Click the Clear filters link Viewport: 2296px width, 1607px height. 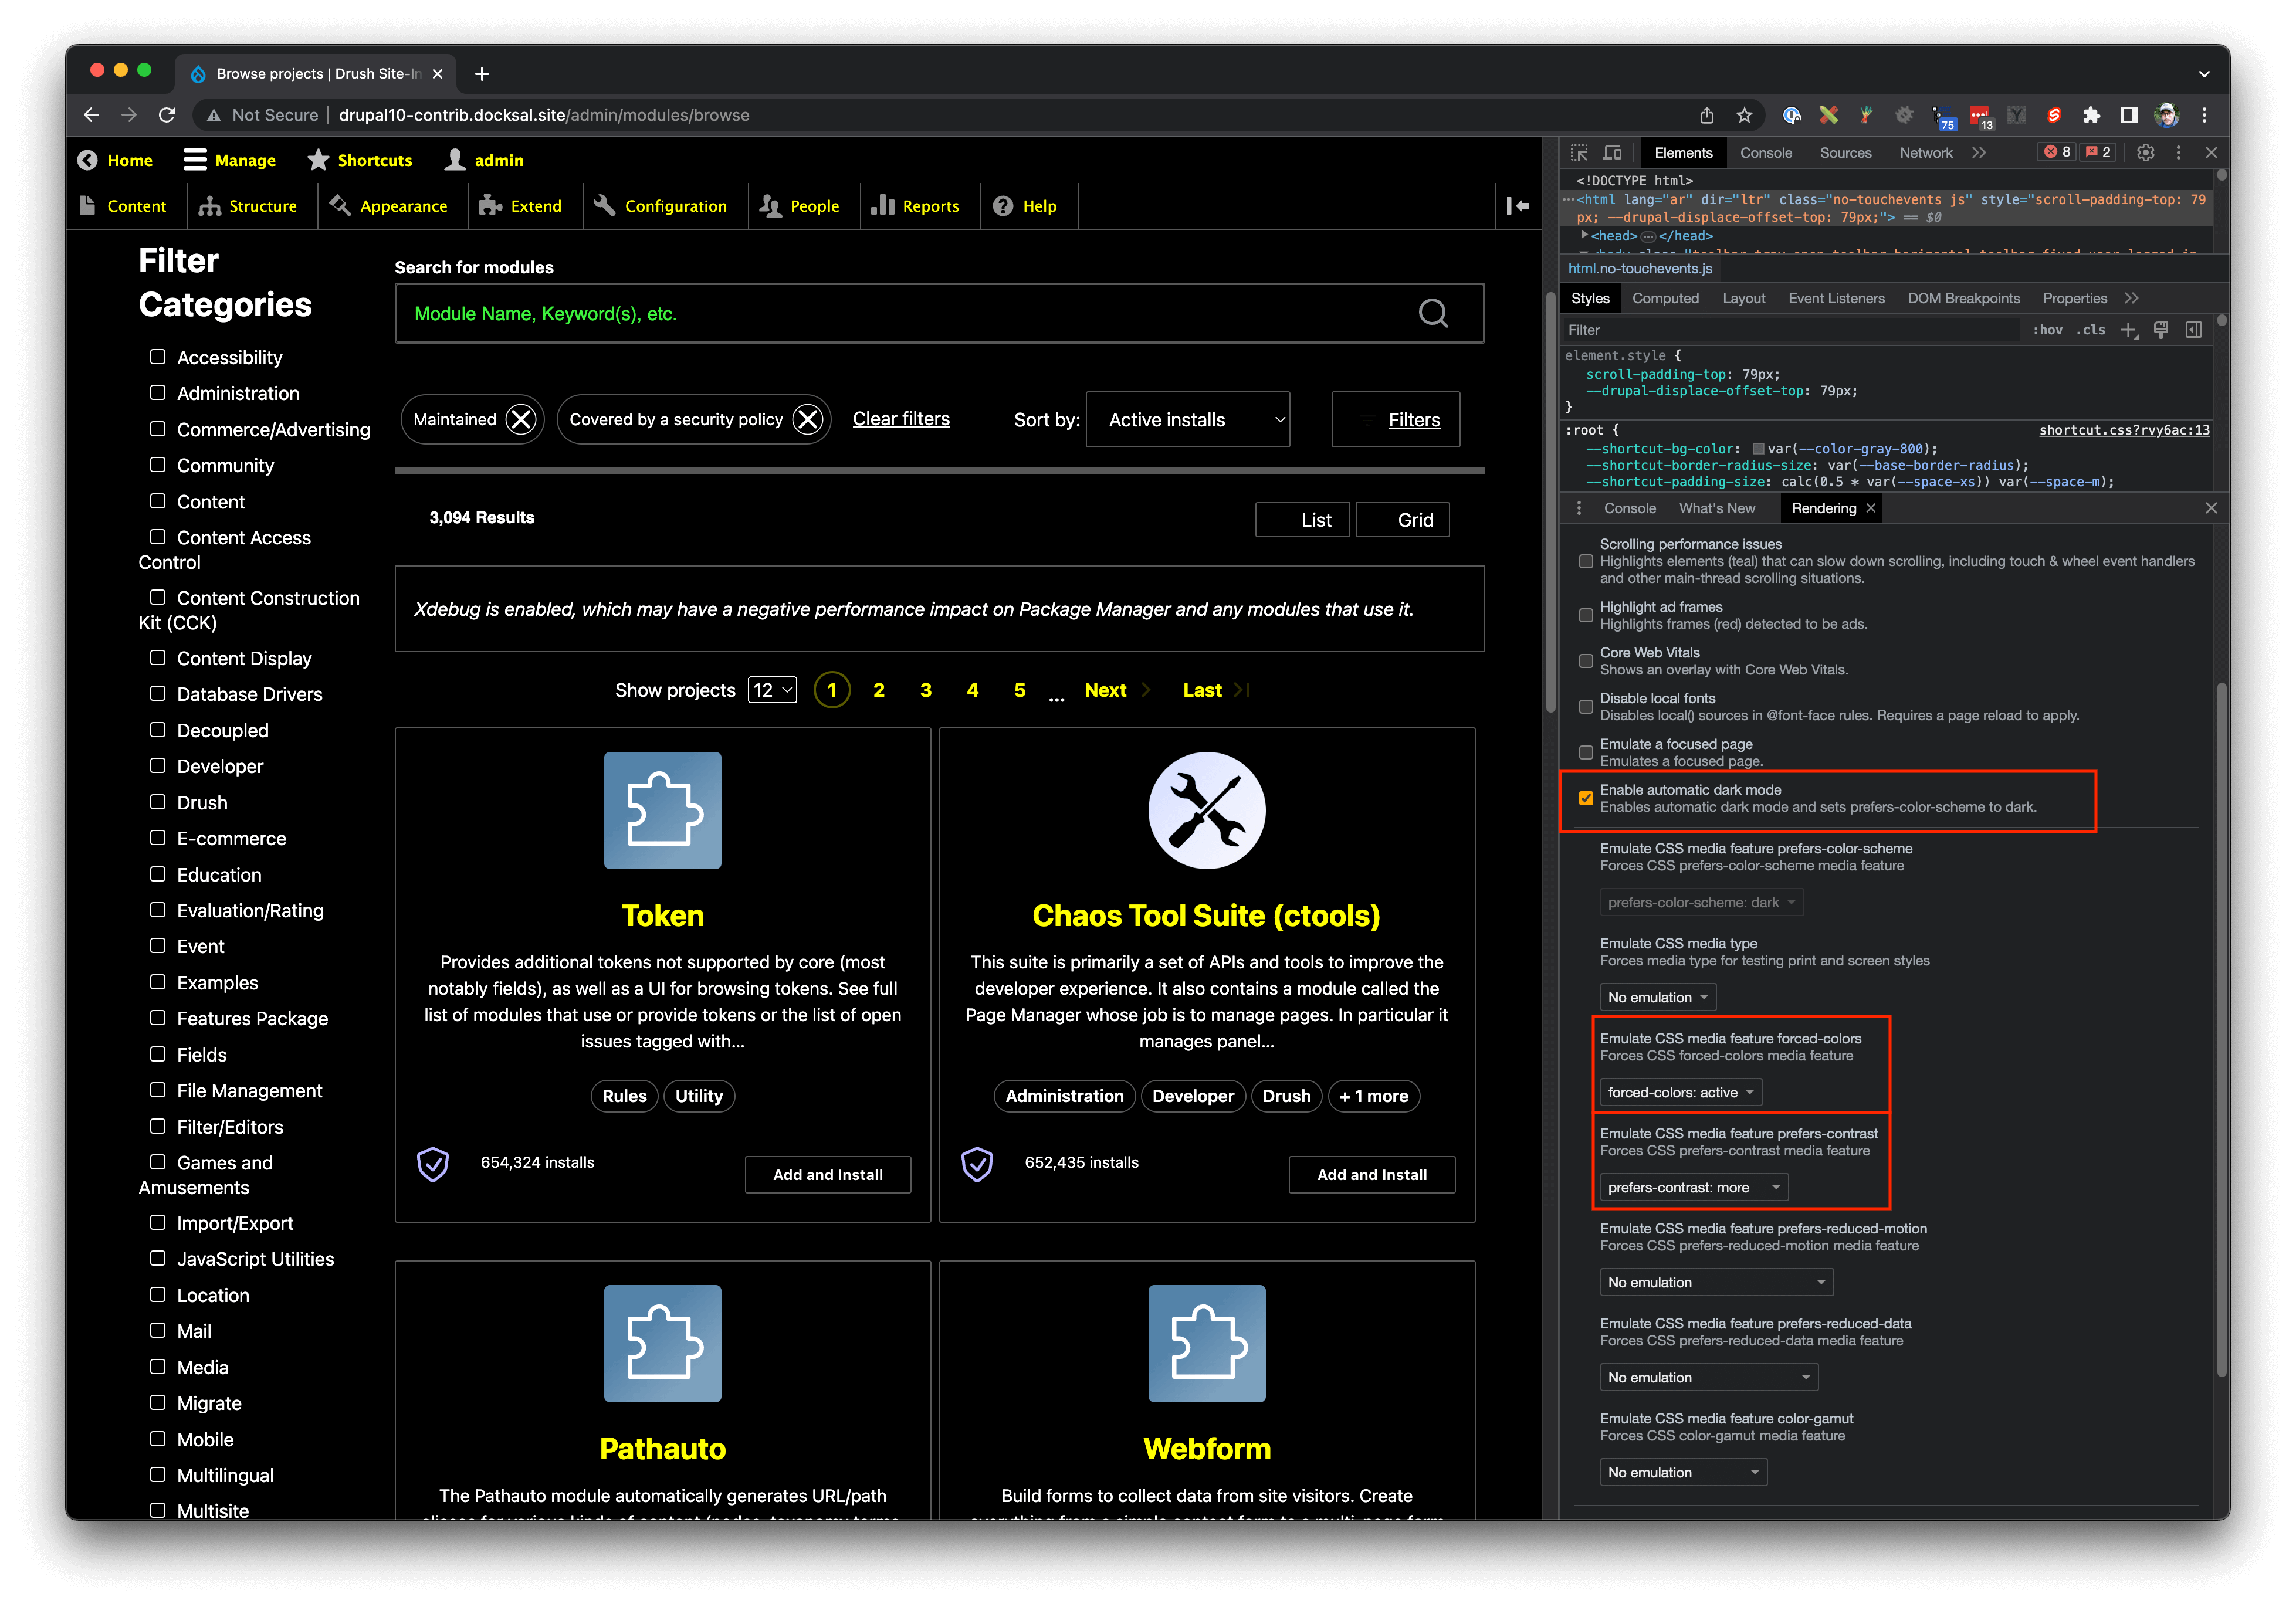(900, 419)
